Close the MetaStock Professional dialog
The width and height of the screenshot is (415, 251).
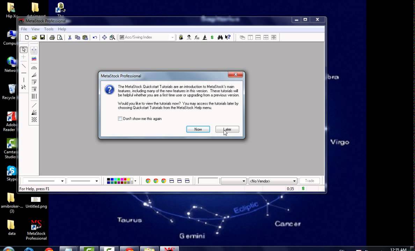coord(235,75)
